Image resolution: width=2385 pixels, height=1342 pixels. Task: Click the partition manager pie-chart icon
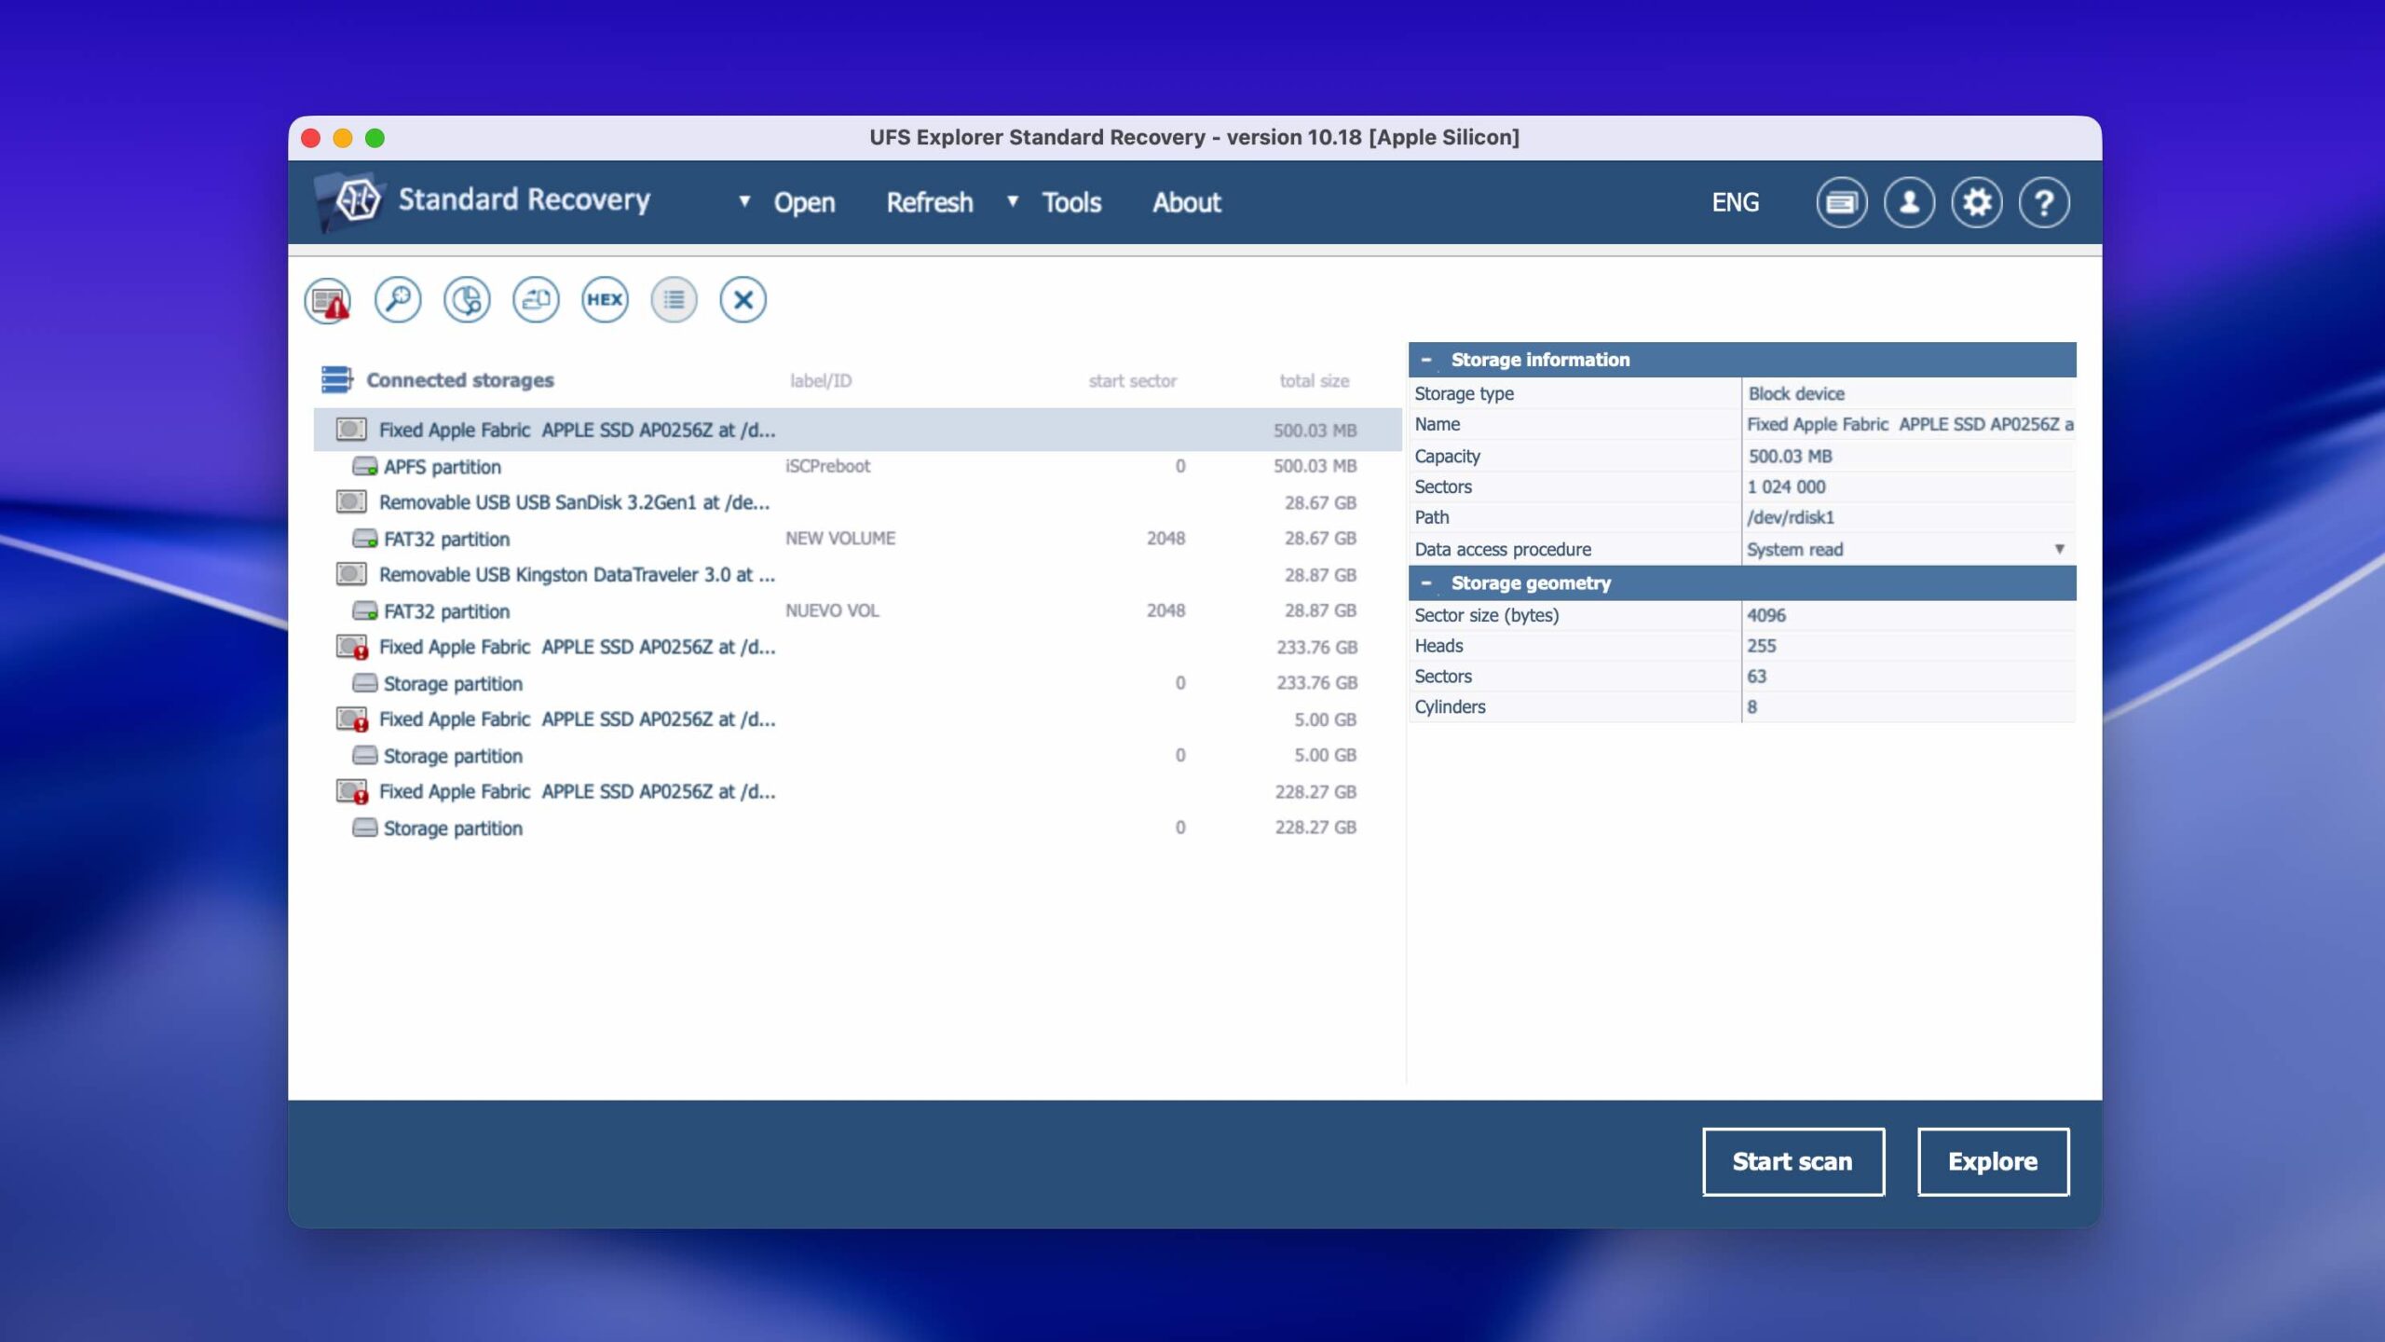coord(467,300)
